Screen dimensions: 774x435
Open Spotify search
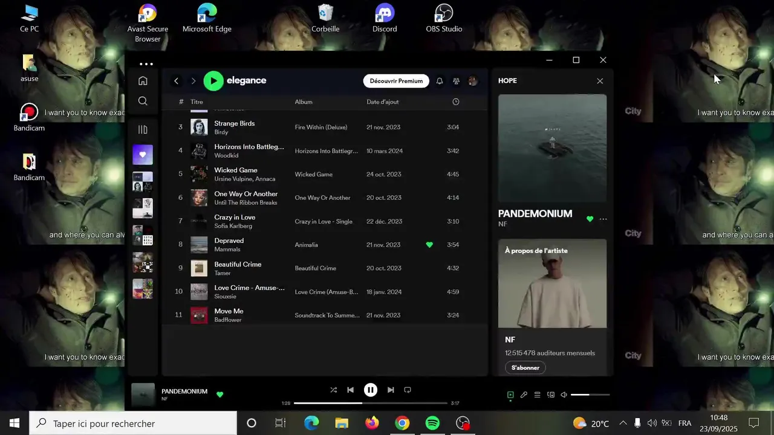coord(143,101)
